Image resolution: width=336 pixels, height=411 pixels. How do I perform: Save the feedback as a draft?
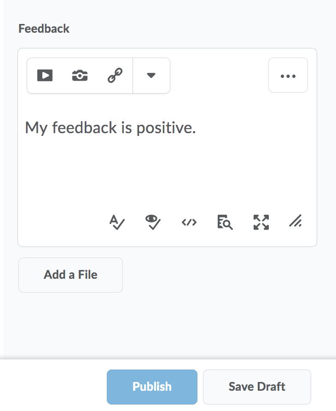(257, 387)
